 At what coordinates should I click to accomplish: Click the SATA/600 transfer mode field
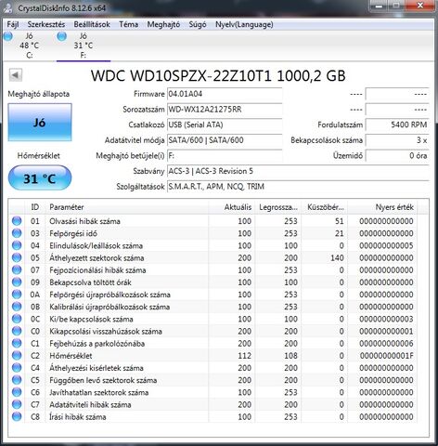[x=225, y=140]
